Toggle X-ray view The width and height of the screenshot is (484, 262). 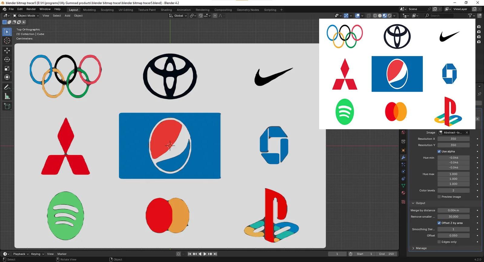[368, 16]
